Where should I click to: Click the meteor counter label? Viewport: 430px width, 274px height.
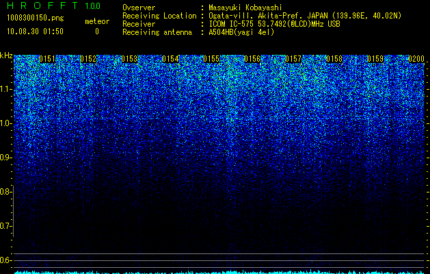(x=97, y=21)
